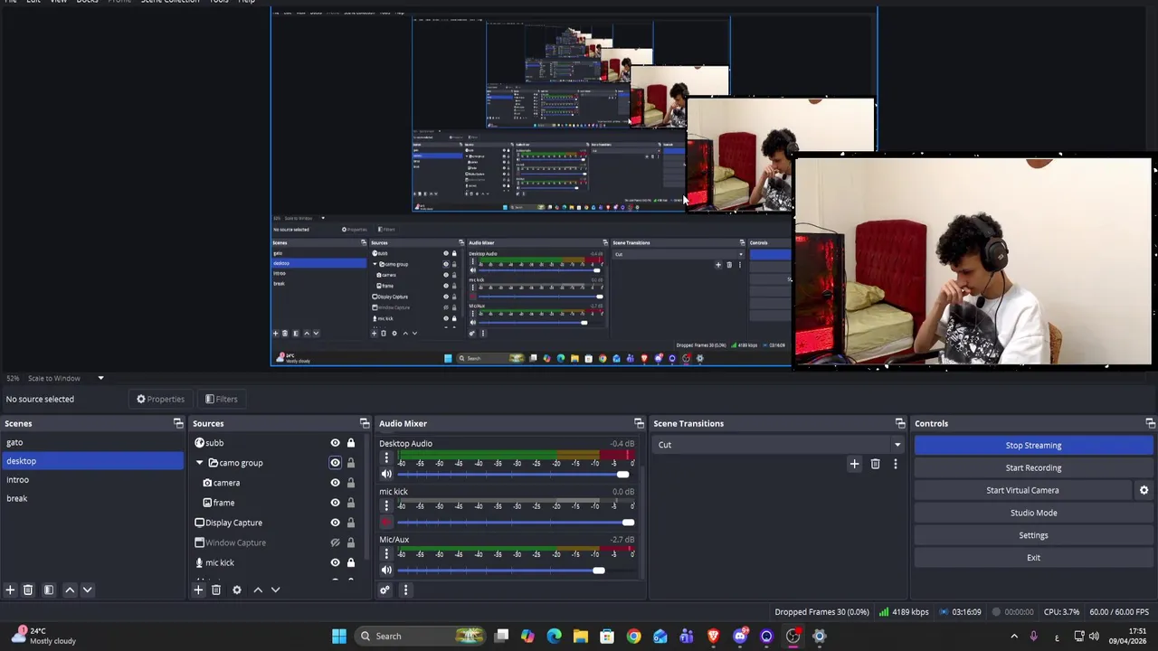Undock the Scene Transitions panel float icon
The height and width of the screenshot is (651, 1158).
900,423
